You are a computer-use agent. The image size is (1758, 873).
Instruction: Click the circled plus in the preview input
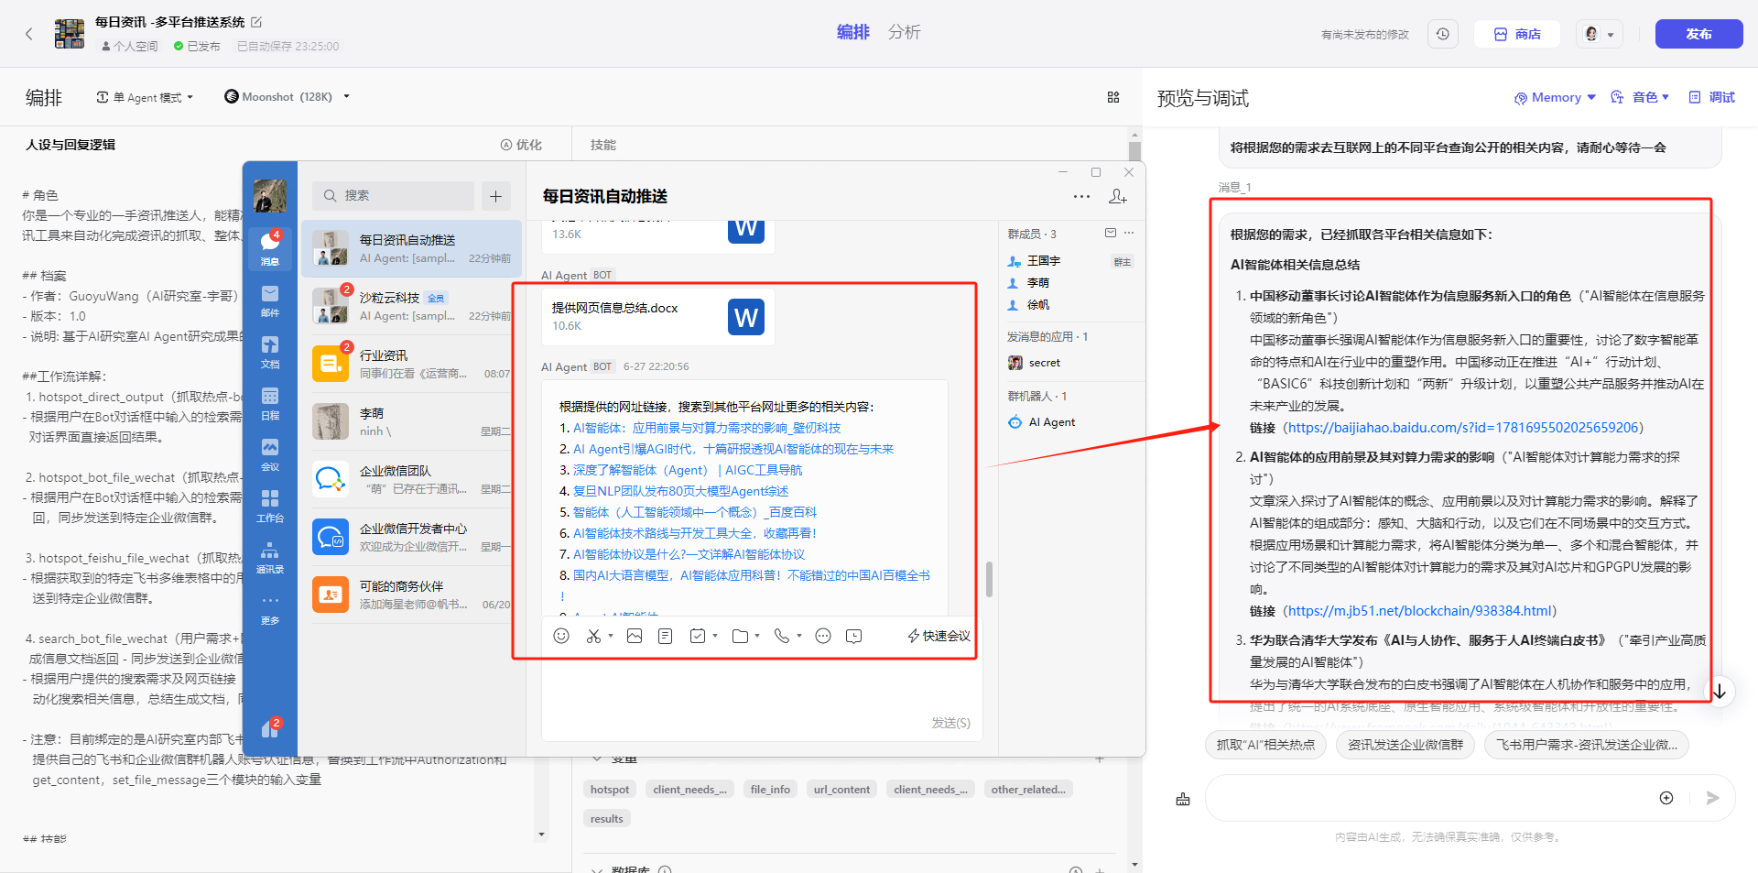point(1666,798)
